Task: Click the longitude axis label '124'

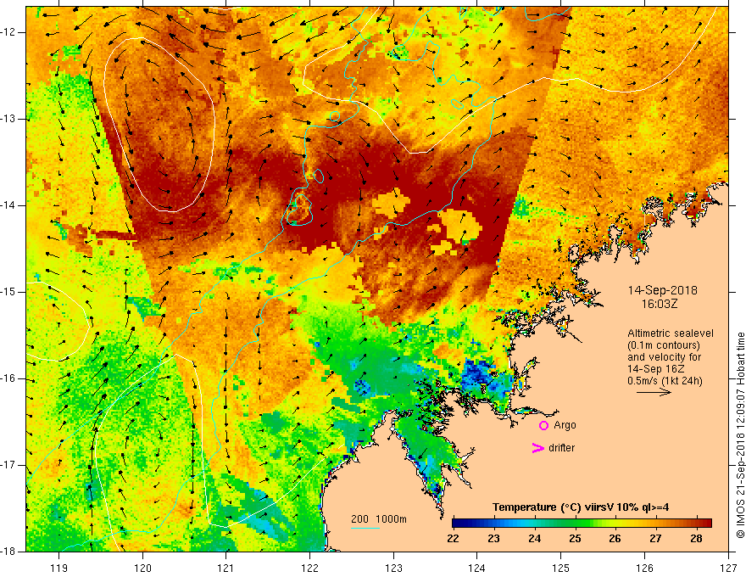Action: pos(477,568)
